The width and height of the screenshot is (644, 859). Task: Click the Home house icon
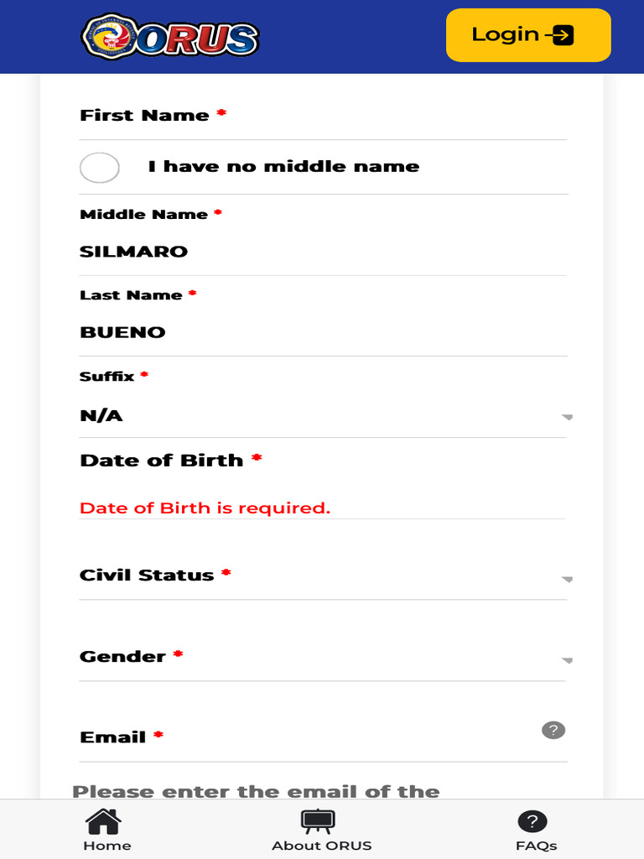pos(104,820)
